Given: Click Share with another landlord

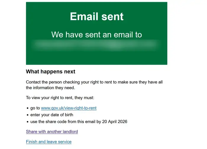Looking at the screenshot, I should (x=52, y=132).
